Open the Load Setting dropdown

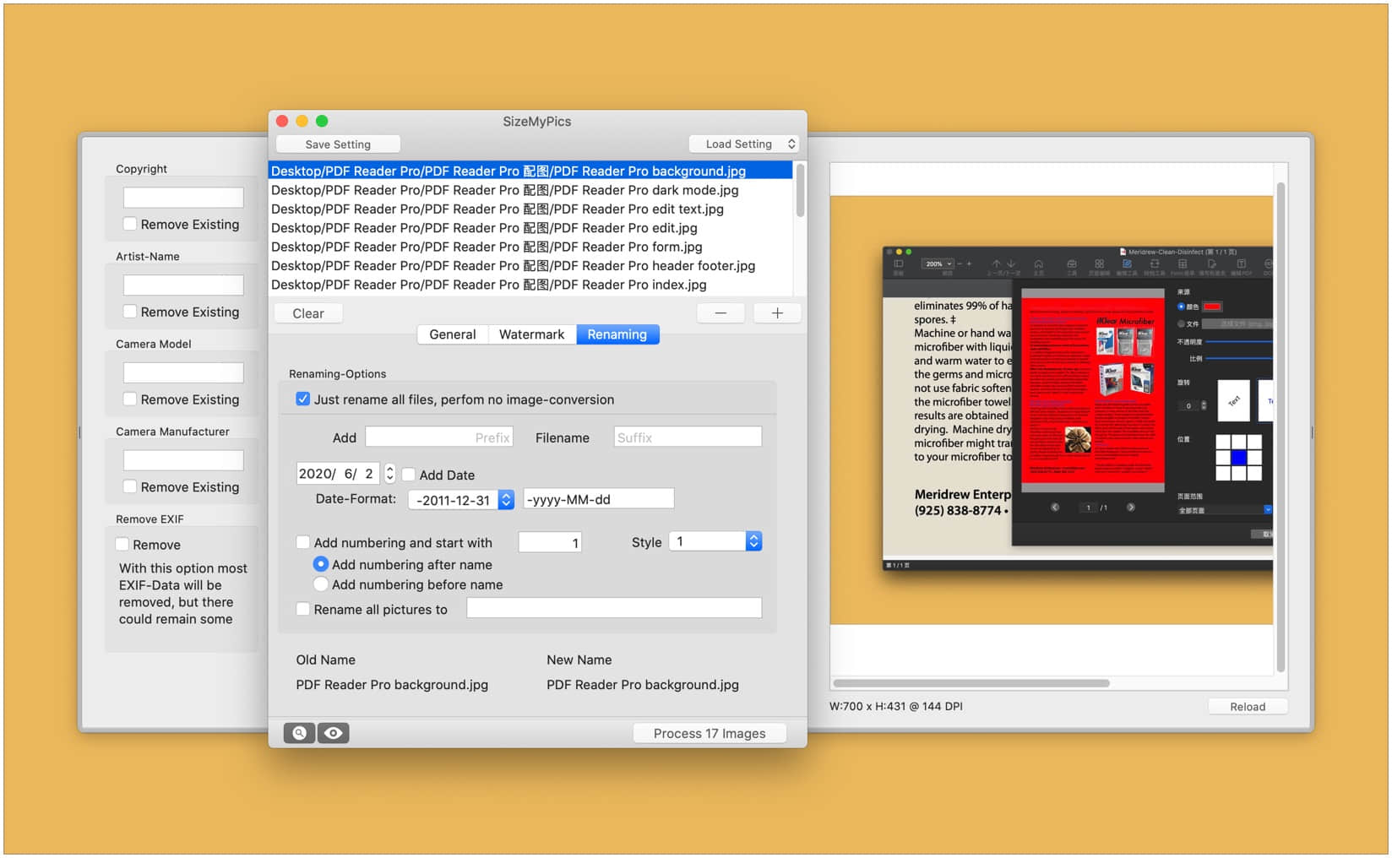(744, 144)
